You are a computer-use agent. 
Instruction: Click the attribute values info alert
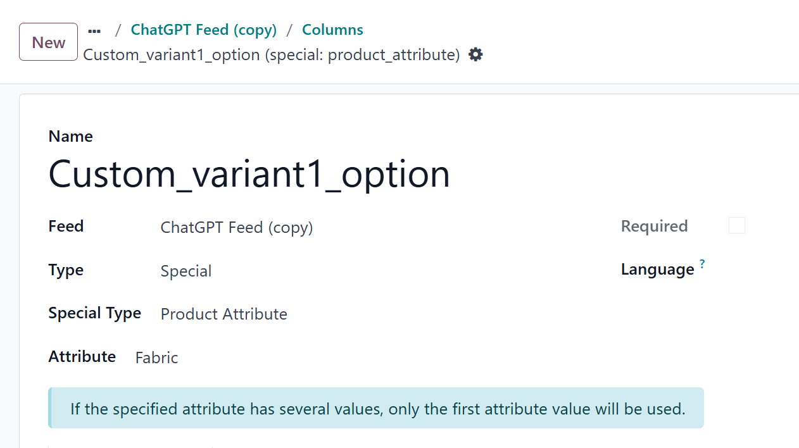pos(376,408)
